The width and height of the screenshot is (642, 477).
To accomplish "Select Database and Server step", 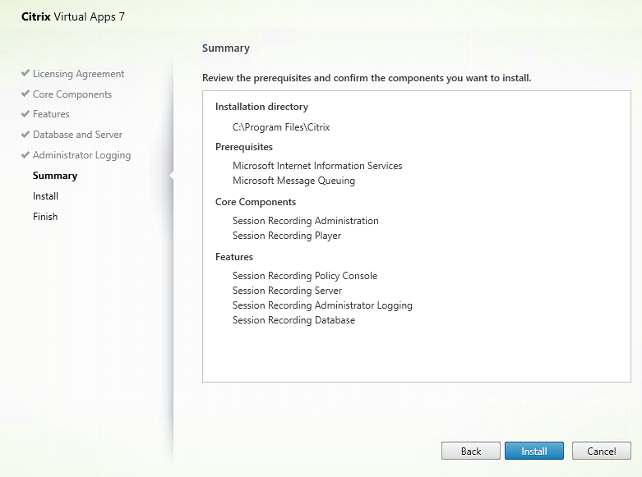I will coord(77,134).
